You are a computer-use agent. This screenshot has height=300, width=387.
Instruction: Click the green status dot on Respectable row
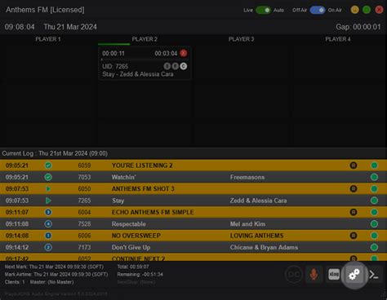(x=374, y=224)
